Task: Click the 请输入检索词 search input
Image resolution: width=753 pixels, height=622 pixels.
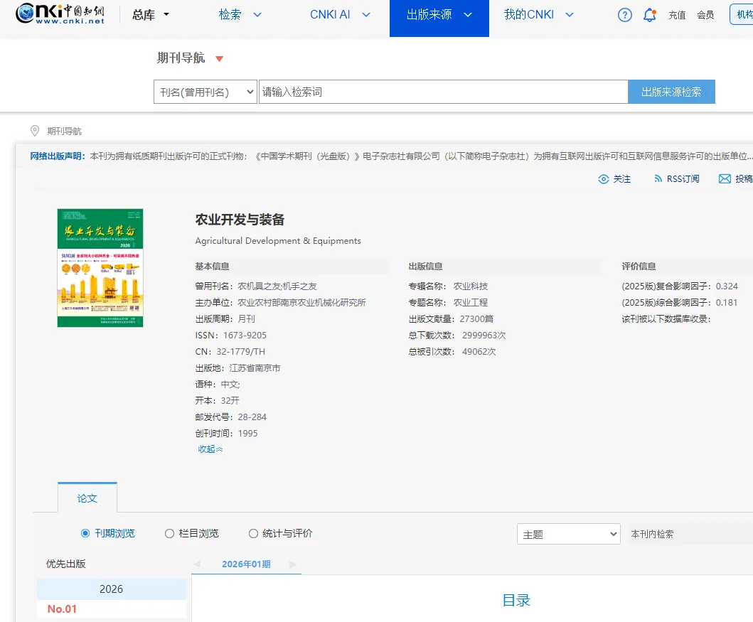Action: click(443, 92)
